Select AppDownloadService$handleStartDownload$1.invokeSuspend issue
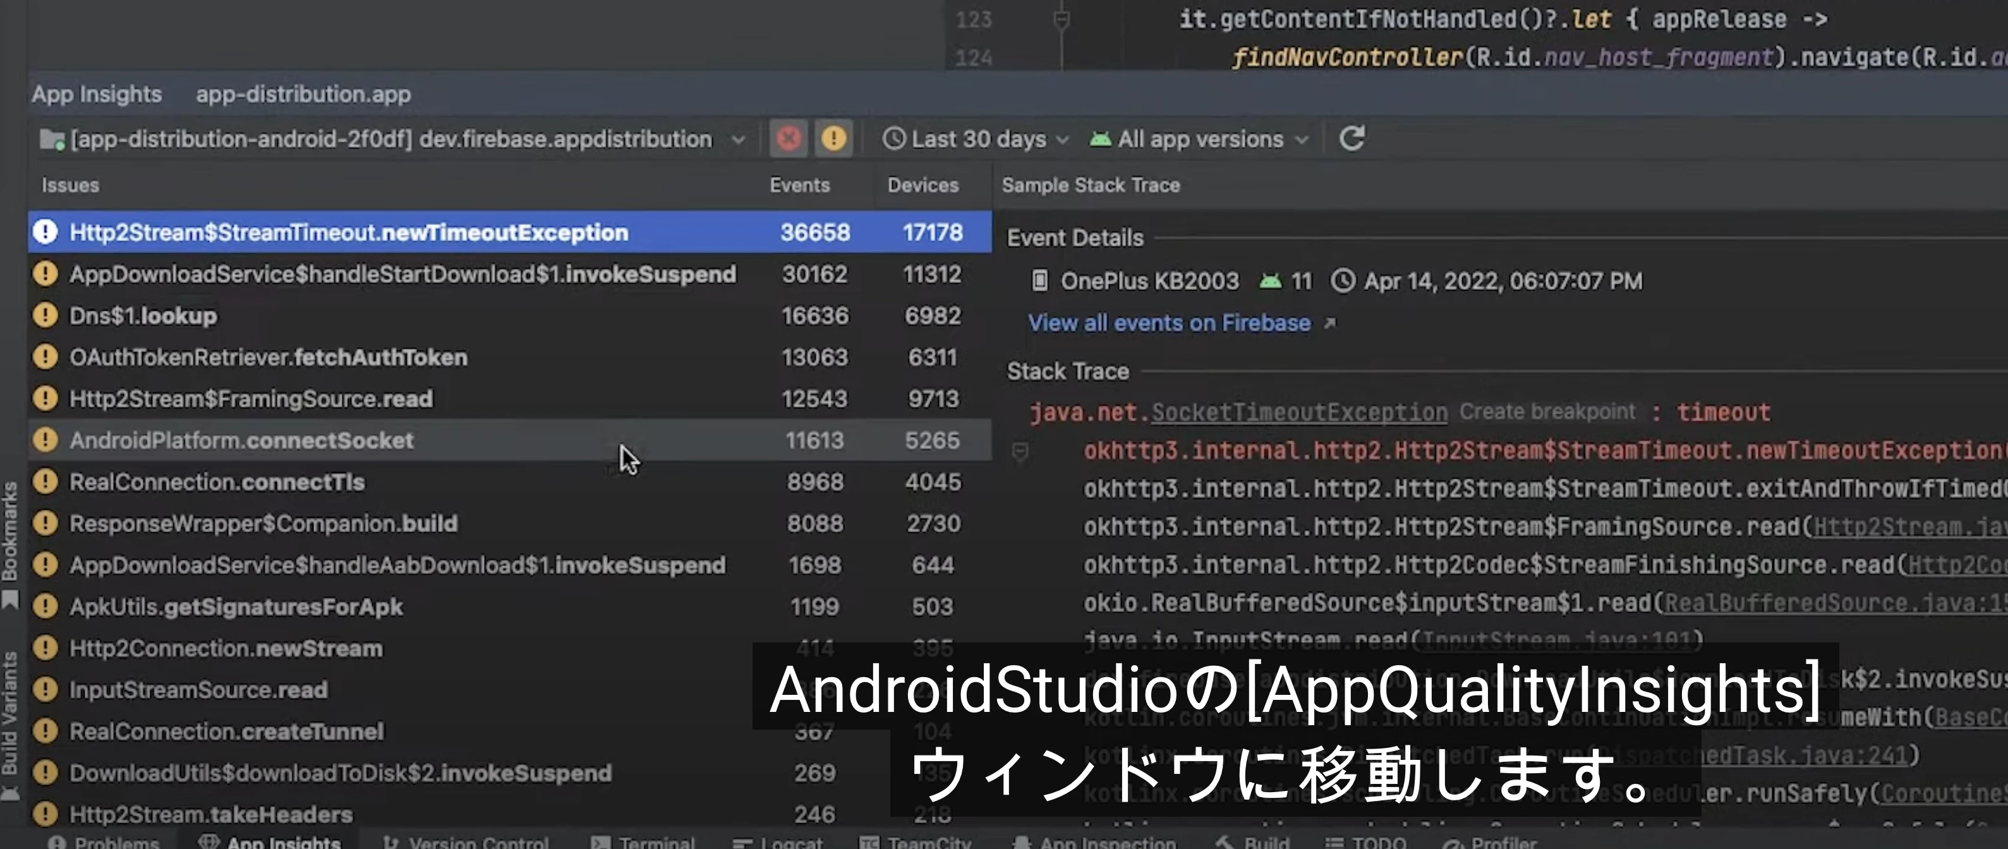2008x849 pixels. pyautogui.click(x=510, y=274)
